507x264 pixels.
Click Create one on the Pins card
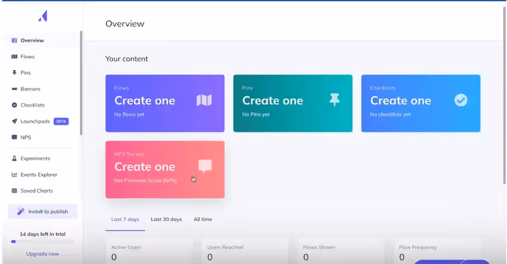[x=273, y=101]
